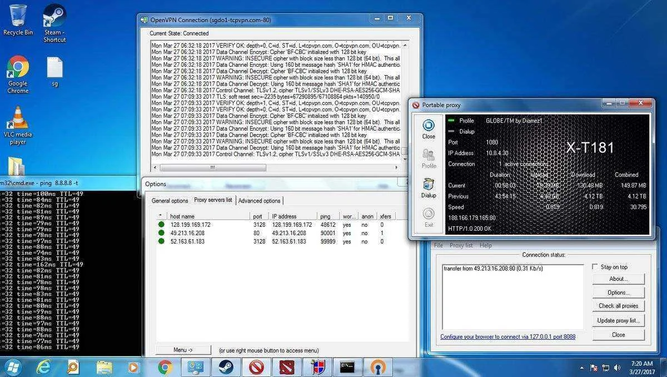Viewport: 667px width, 377px height.
Task: Open the Windows Start menu
Action: coord(12,367)
